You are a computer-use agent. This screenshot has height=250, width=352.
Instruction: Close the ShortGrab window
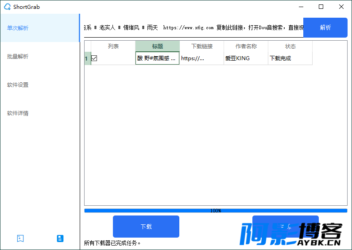pos(341,7)
